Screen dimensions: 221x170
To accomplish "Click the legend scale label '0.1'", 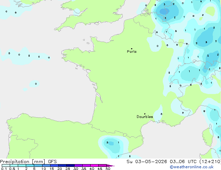I will [x=4, y=169].
